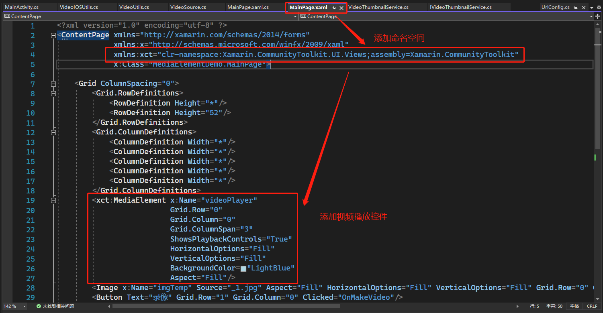Image resolution: width=603 pixels, height=313 pixels.
Task: Open the ContentPage breadcrumb navigation dropdown
Action: 295,16
